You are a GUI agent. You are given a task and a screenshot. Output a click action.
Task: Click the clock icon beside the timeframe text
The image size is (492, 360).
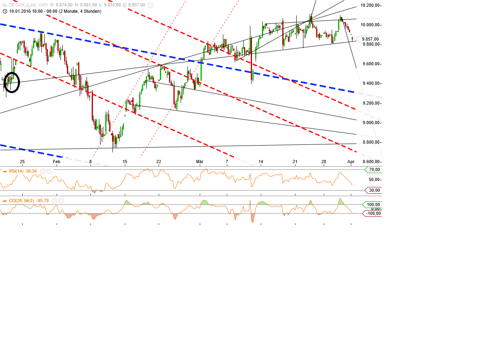pos(4,12)
